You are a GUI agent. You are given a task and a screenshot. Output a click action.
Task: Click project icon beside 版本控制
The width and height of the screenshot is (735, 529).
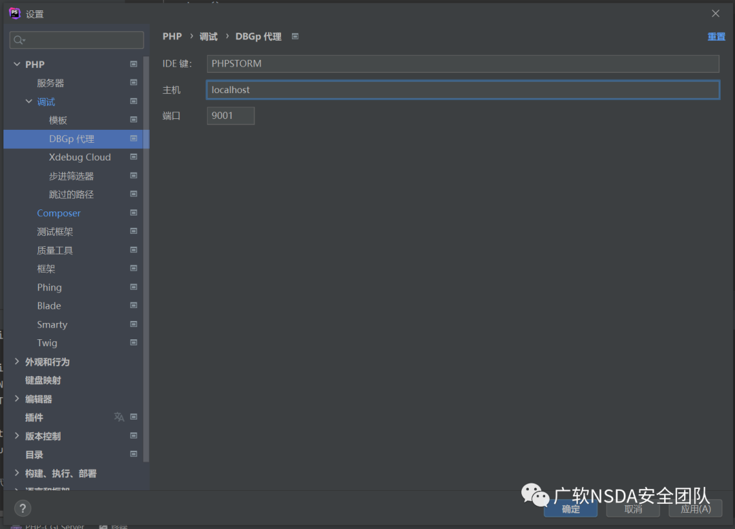coord(133,435)
